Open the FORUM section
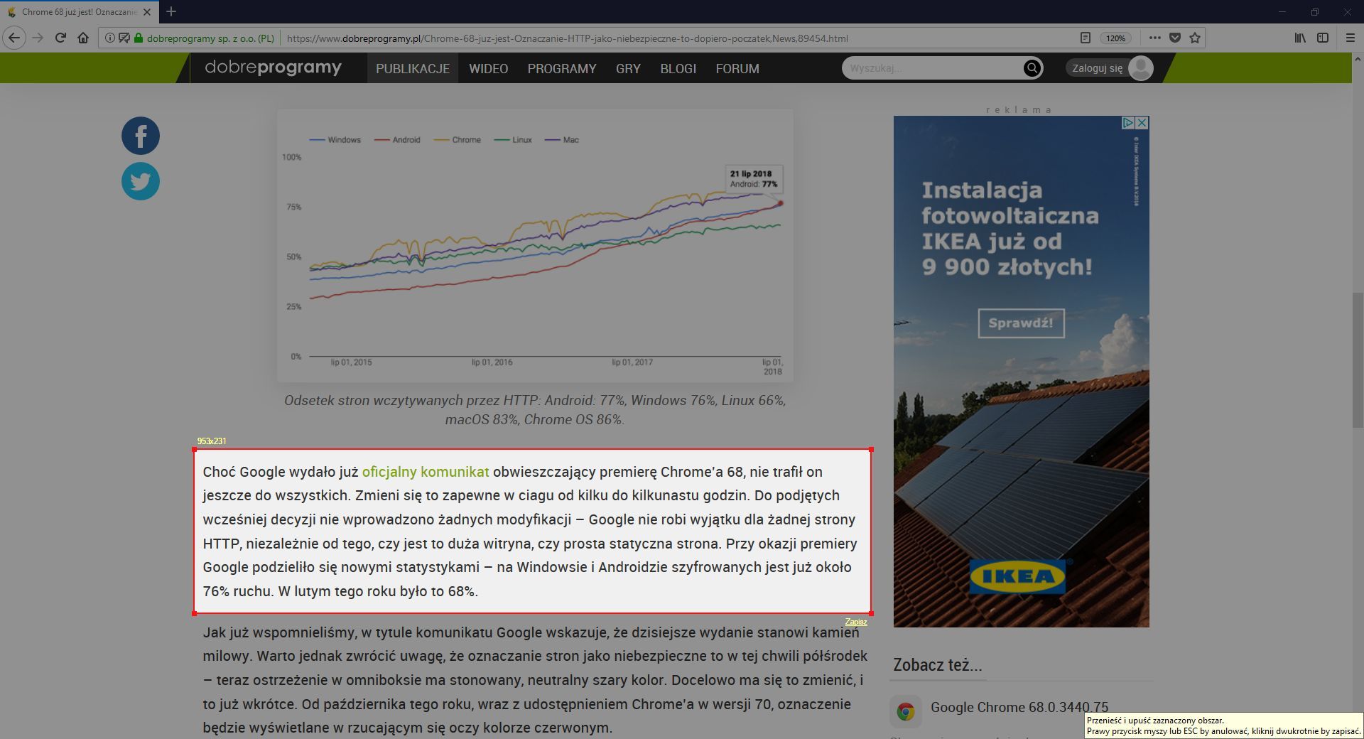The width and height of the screenshot is (1364, 739). (x=737, y=69)
